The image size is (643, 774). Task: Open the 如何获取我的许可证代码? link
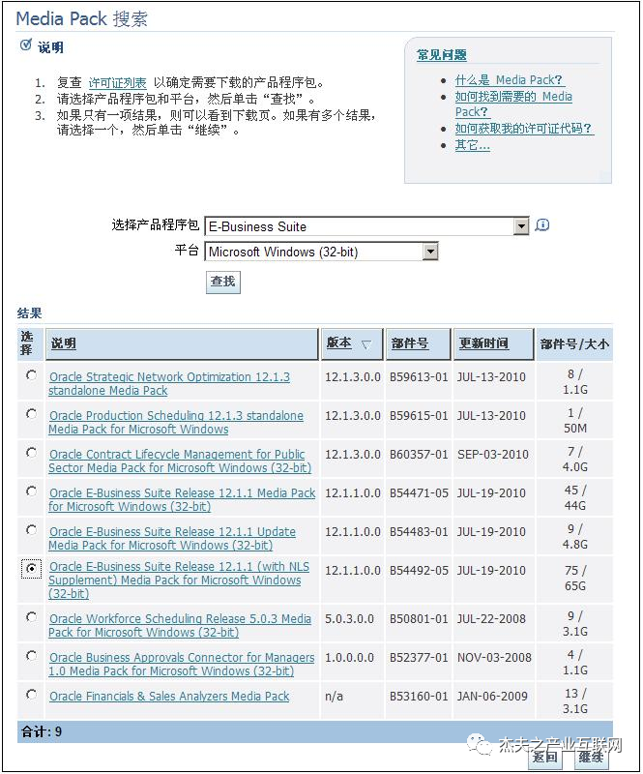click(x=524, y=129)
